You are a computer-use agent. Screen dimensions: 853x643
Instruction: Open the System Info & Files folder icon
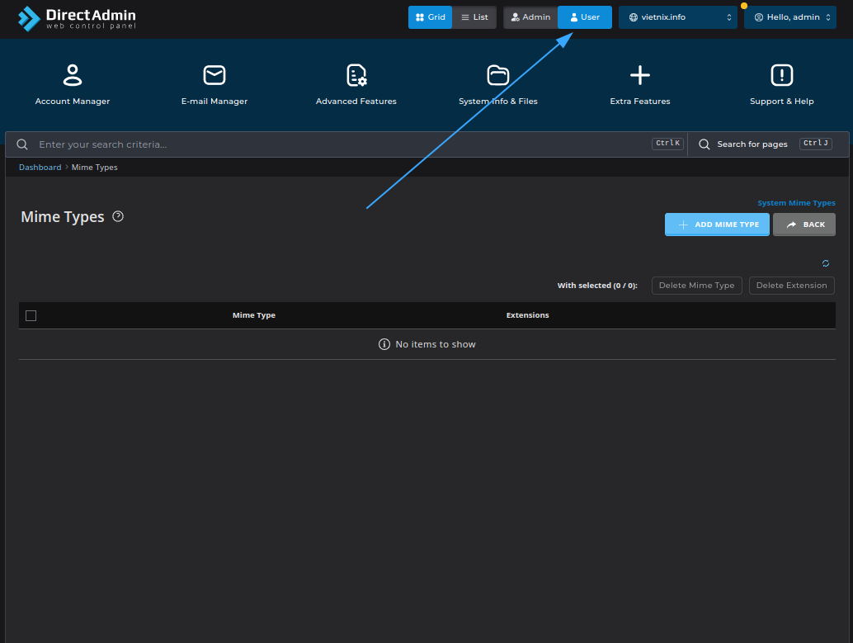click(x=498, y=76)
